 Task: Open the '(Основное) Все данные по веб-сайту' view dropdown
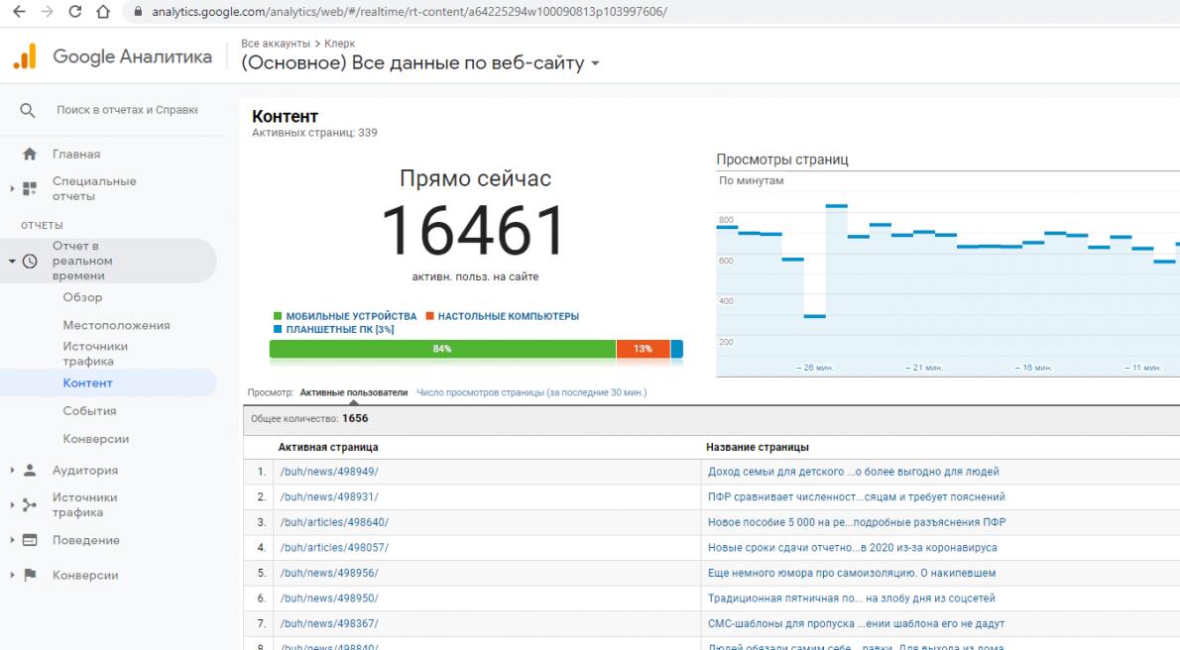[419, 63]
